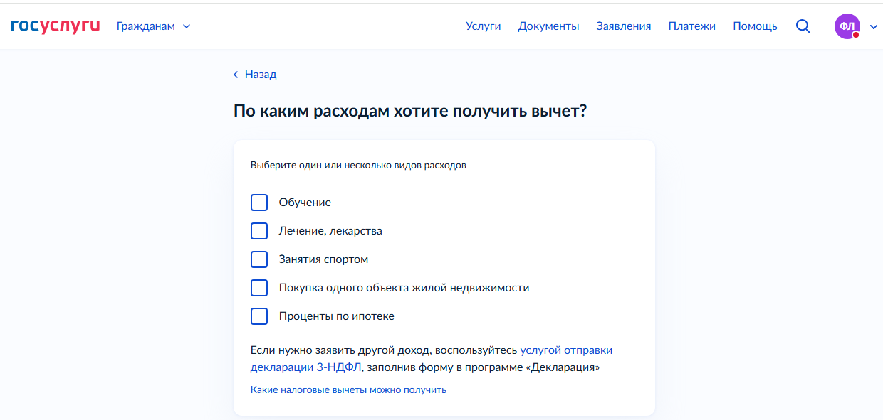Navigate to Платежи
This screenshot has width=883, height=420.
(x=691, y=26)
